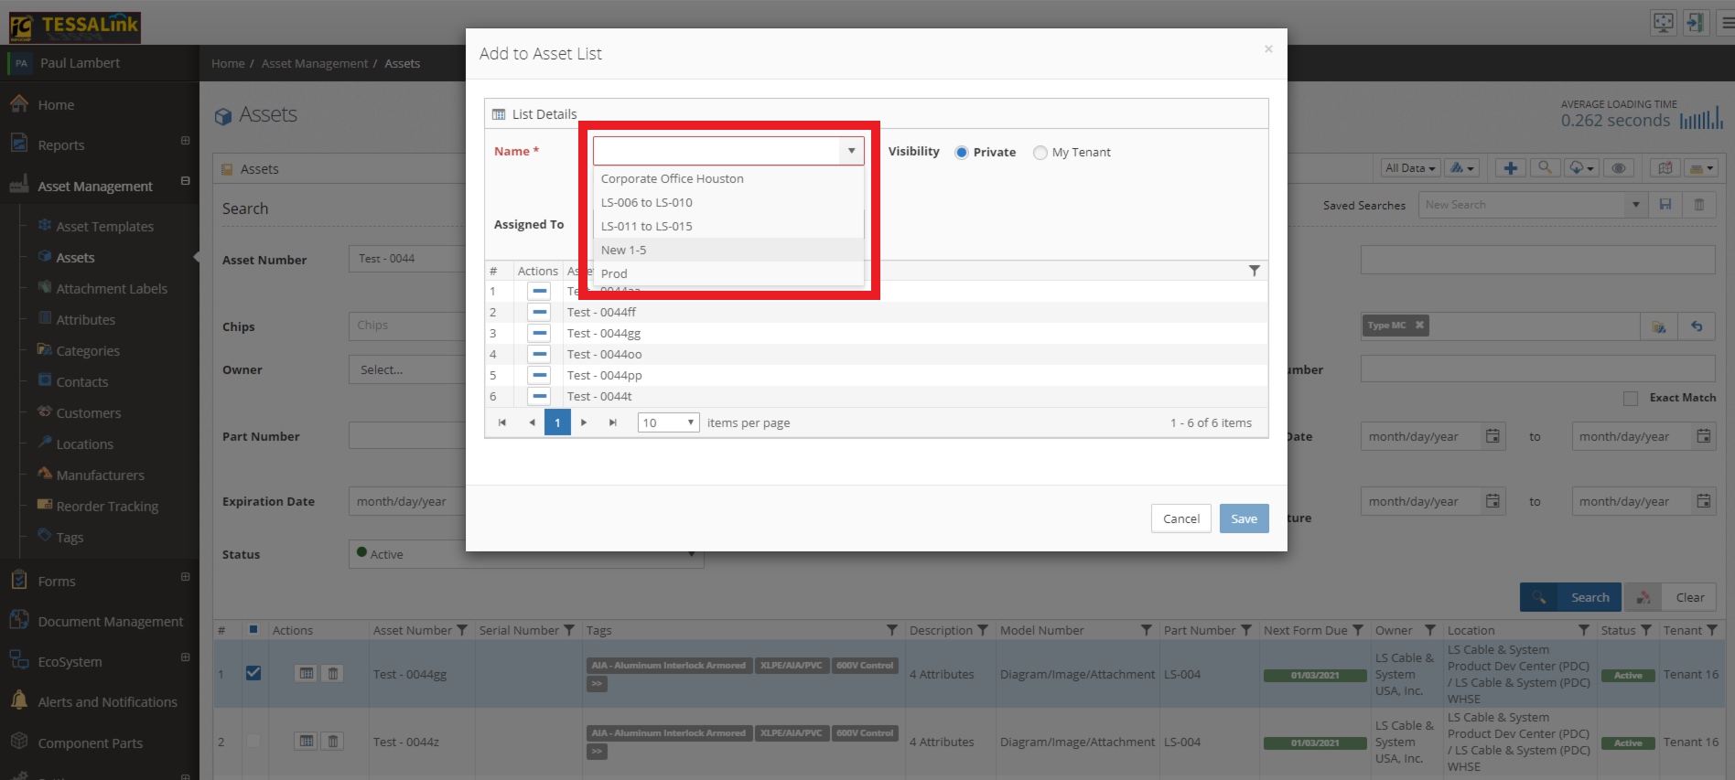The image size is (1735, 780).
Task: Remove Test - 0044ff from asset list
Action: (539, 313)
